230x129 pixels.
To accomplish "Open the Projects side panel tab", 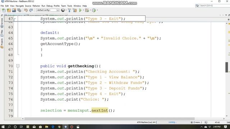I will [x=2, y=43].
